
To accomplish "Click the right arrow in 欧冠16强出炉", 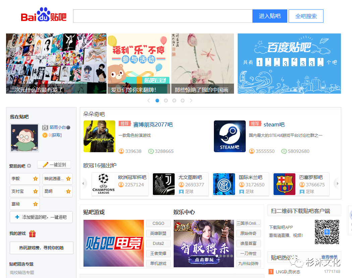I will (x=337, y=183).
